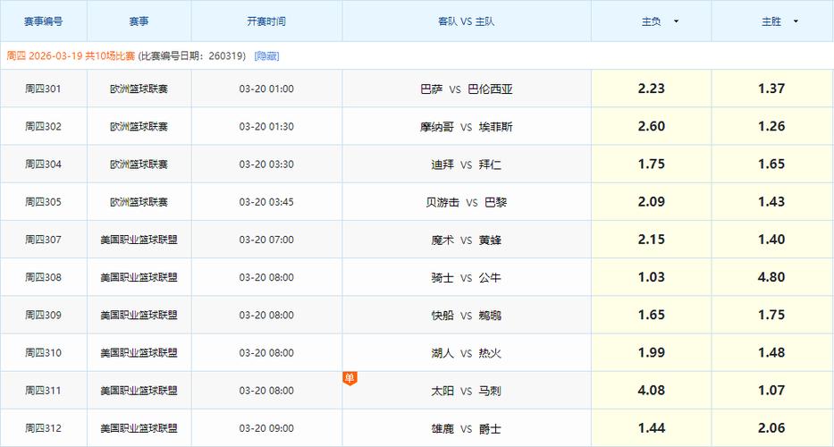
Task: Select 主胜 odds 1.40 for 魔术 vs 黄蜂
Action: [772, 240]
